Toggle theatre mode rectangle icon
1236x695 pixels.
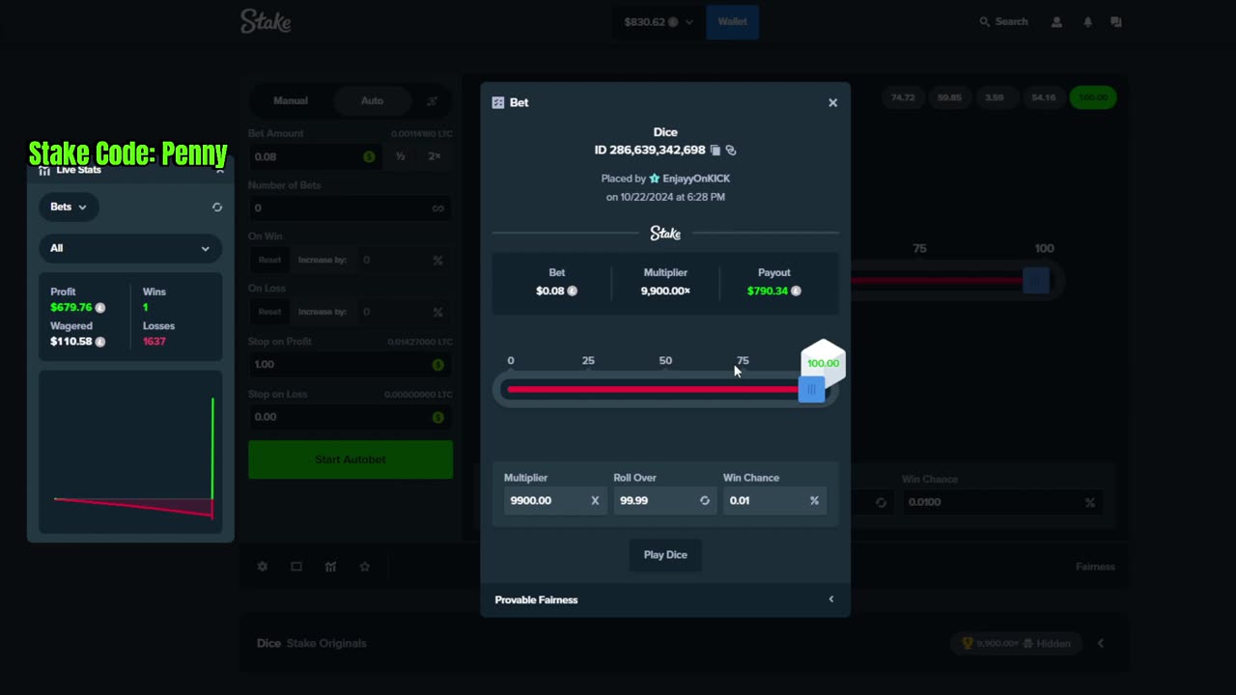[x=296, y=567]
